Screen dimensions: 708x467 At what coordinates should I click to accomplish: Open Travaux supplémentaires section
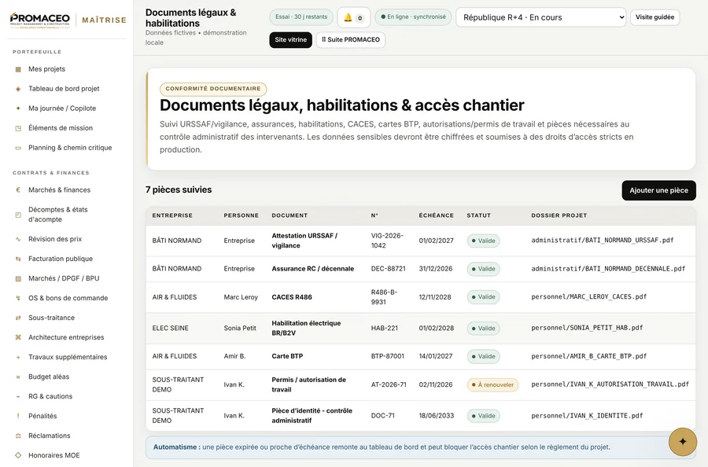(x=66, y=357)
